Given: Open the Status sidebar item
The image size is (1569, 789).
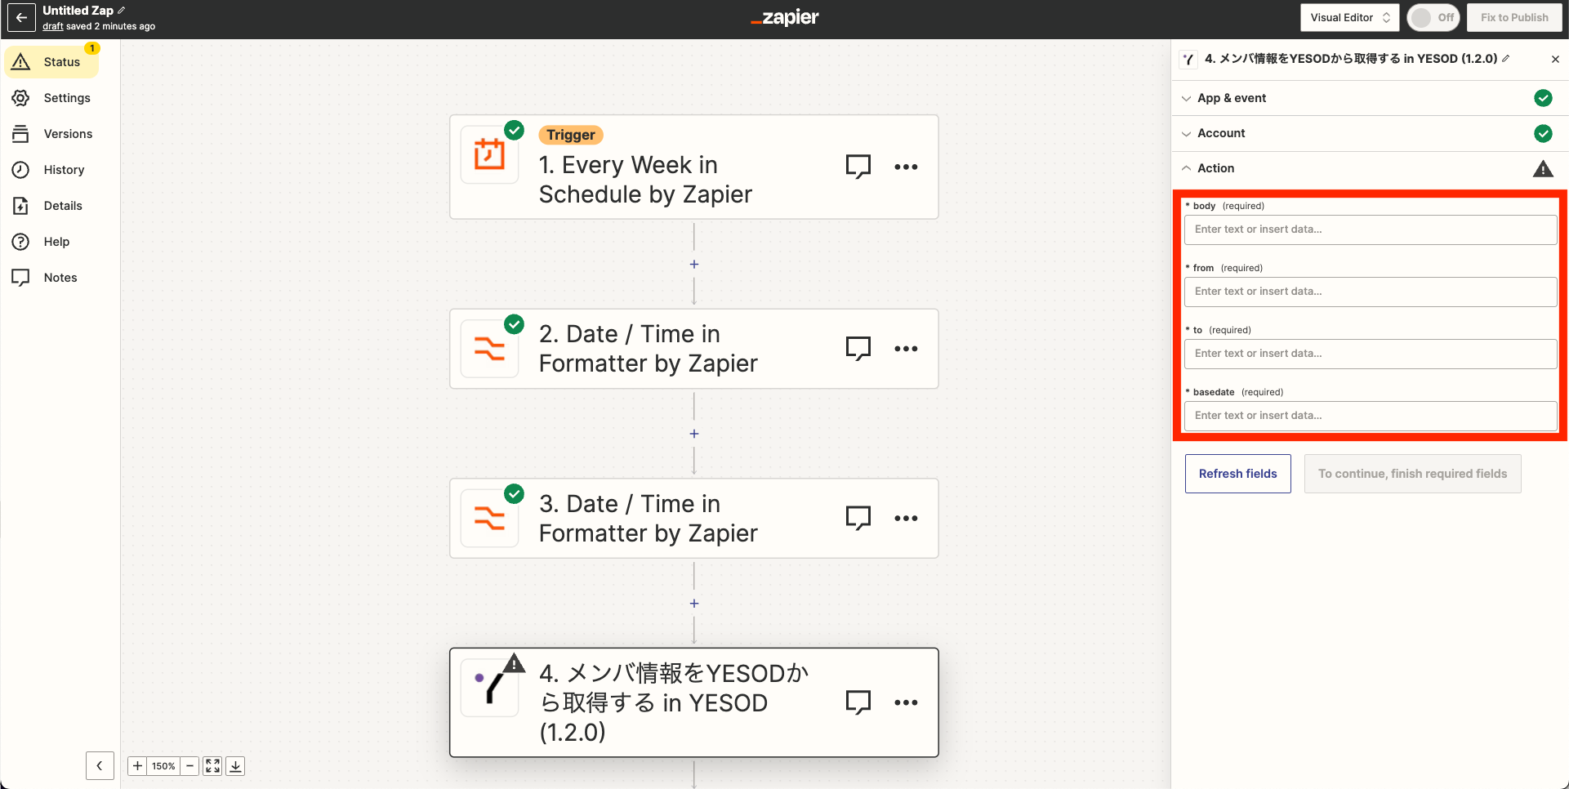Looking at the screenshot, I should (51, 62).
